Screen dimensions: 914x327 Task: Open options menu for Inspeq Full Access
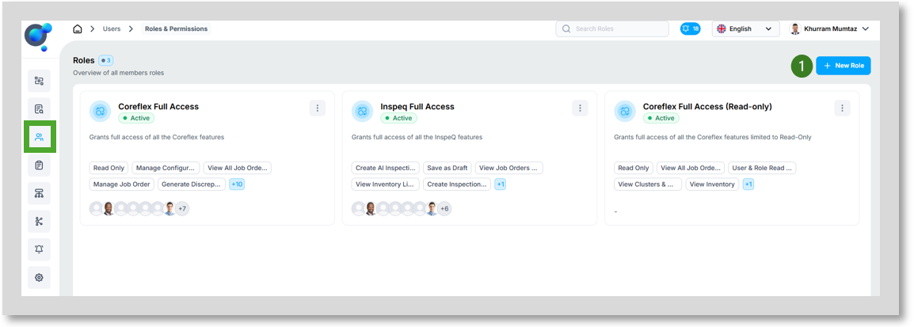click(x=580, y=108)
